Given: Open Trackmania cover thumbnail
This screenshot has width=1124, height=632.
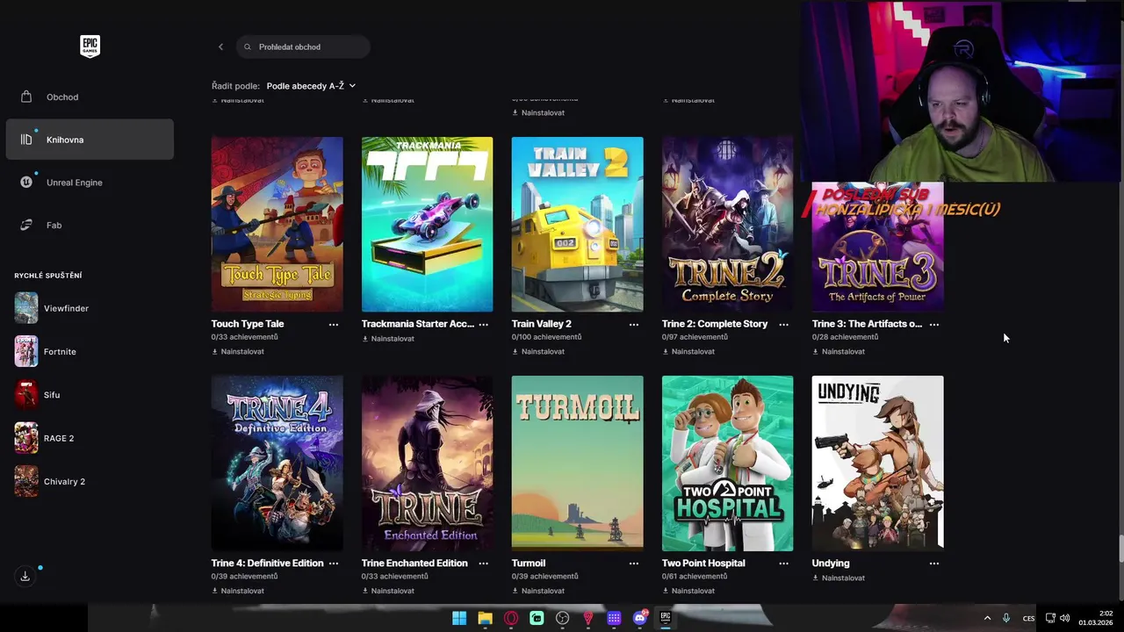Looking at the screenshot, I should coord(428,224).
